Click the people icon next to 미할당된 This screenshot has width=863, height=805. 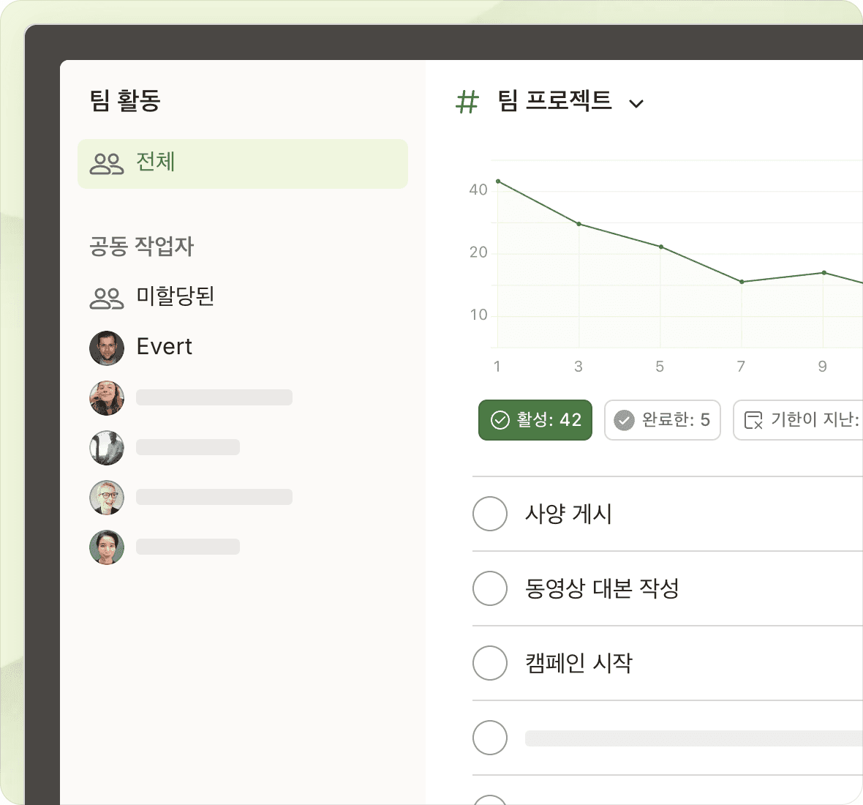click(107, 298)
